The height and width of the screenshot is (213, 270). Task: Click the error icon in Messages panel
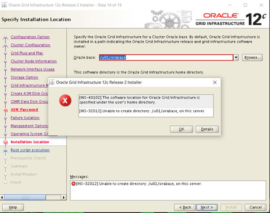[74, 184]
